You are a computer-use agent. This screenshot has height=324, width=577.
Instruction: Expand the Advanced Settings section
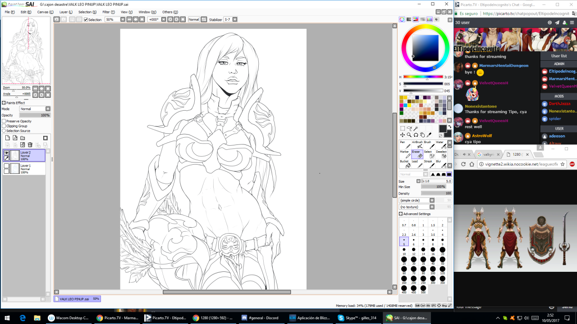pos(401,214)
